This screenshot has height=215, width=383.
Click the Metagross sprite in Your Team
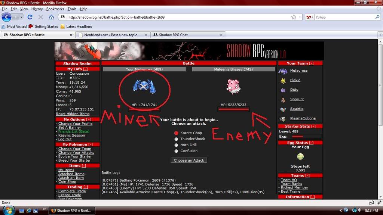pyautogui.click(x=283, y=71)
